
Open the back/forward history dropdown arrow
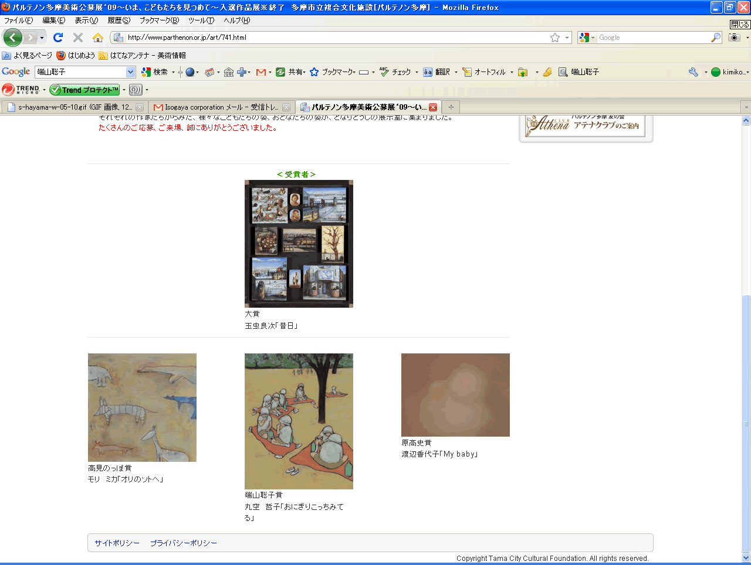(42, 38)
